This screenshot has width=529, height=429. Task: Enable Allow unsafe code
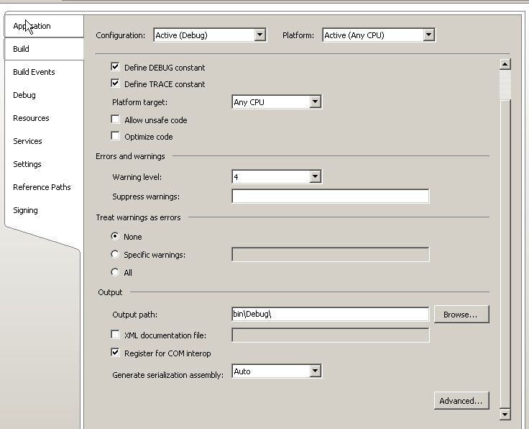(x=116, y=119)
